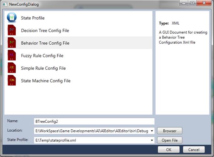The height and width of the screenshot is (157, 214).
Task: Choose Decision Tree Config File
Action: [x=45, y=31]
